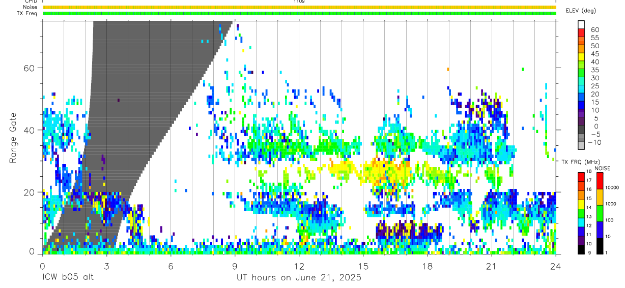Select the "NOISE" legend title
The width and height of the screenshot is (625, 288).
click(x=603, y=168)
